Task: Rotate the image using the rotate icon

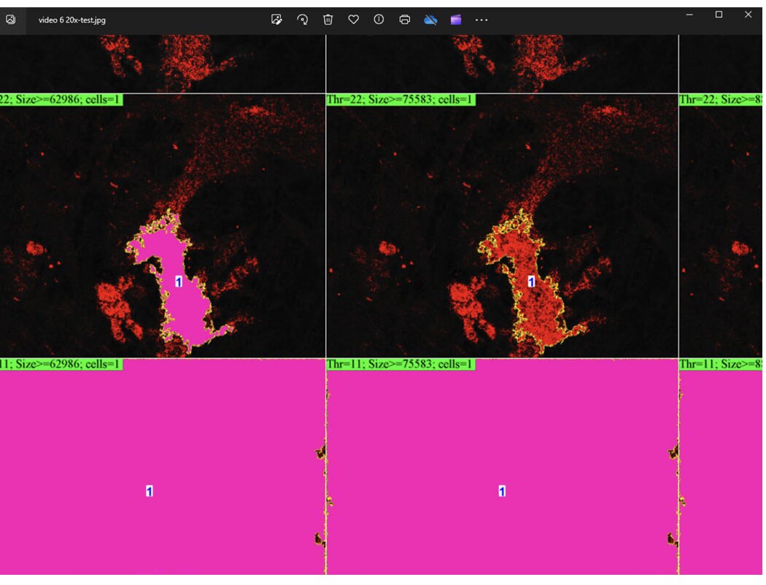Action: coord(302,20)
